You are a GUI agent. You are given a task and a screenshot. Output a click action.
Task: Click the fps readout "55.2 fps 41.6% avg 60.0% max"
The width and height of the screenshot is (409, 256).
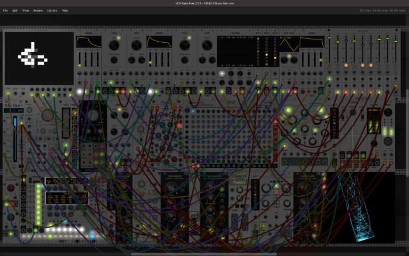point(382,11)
